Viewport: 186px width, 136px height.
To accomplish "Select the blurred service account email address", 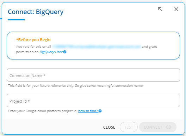I will pos(97,47).
